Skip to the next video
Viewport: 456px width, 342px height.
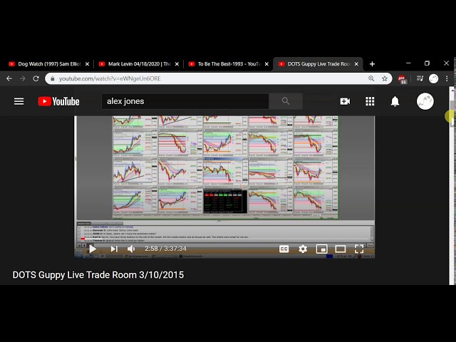coord(113,249)
